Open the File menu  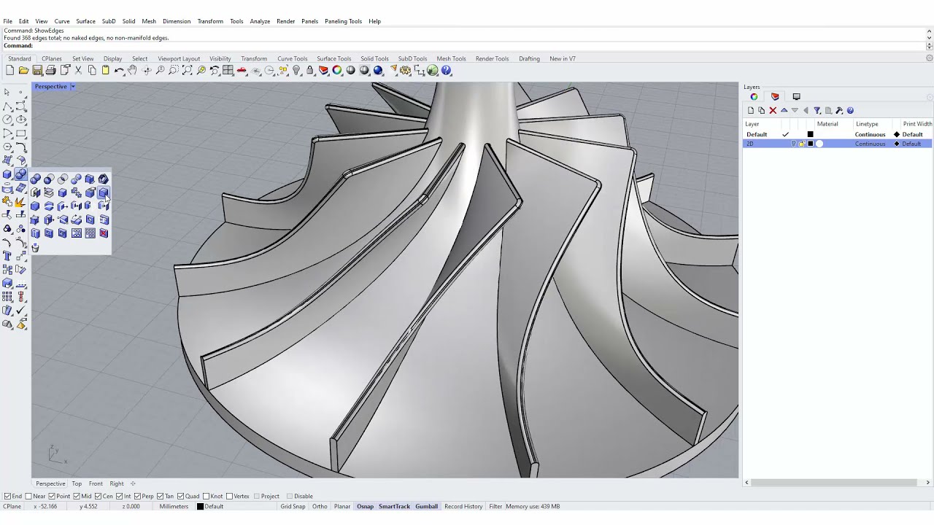[7, 21]
